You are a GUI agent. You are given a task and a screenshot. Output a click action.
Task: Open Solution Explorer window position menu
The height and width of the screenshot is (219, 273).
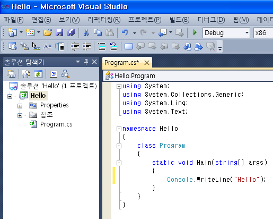(78, 62)
